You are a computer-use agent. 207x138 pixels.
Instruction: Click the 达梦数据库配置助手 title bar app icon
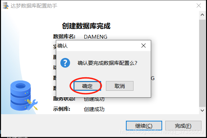pyautogui.click(x=6, y=6)
